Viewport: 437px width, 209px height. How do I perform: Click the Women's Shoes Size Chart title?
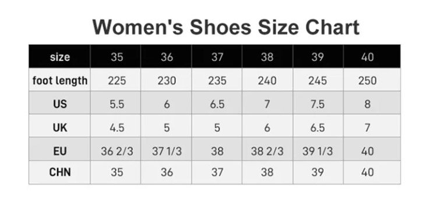tap(225, 27)
